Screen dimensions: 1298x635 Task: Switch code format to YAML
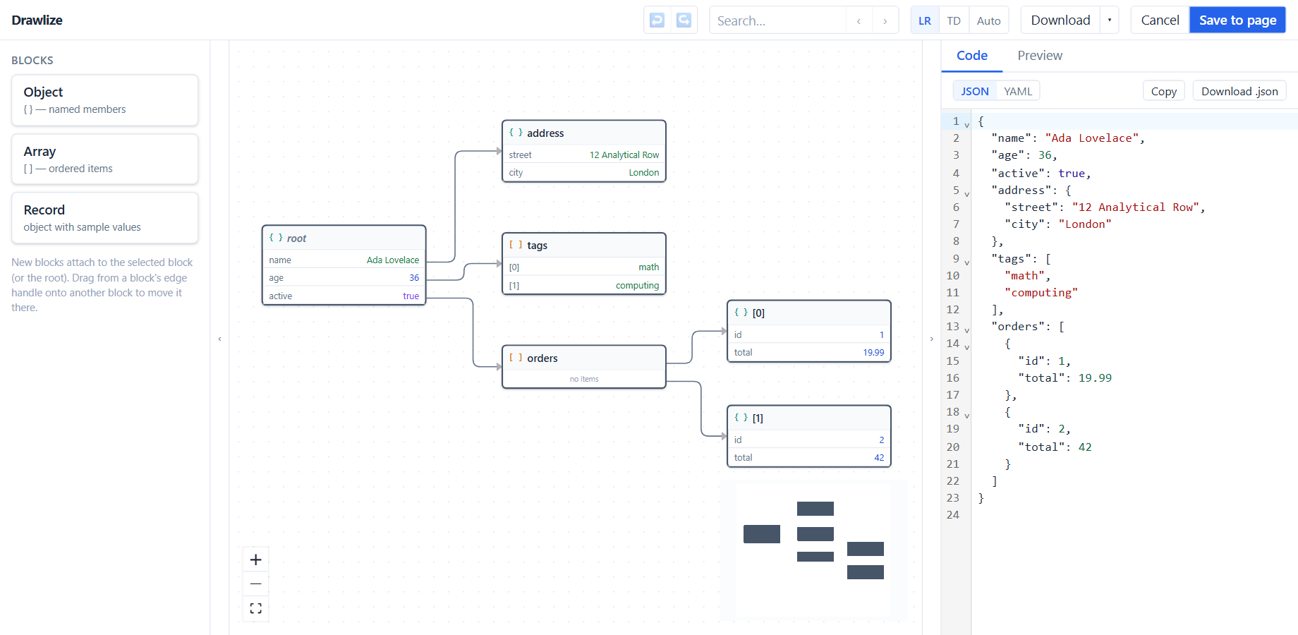[x=1018, y=91]
